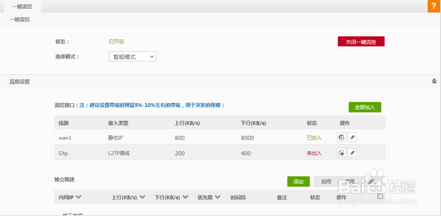Screen dimensions: 441x216
Task: Switch to the 一键流控 tab
Action: [22, 7]
